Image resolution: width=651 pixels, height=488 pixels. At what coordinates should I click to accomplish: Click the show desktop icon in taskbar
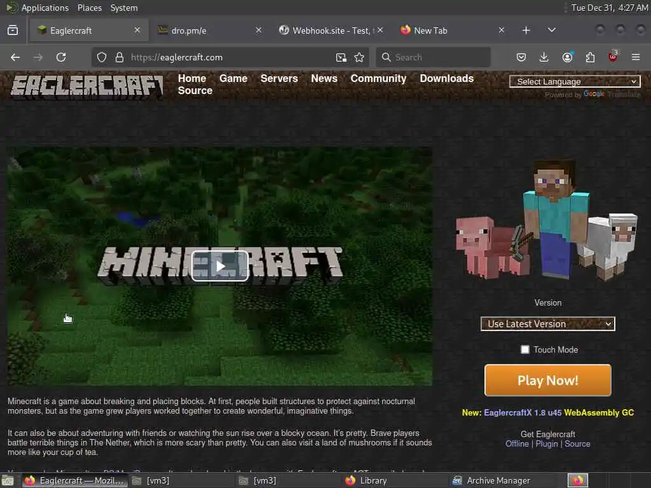coord(8,481)
